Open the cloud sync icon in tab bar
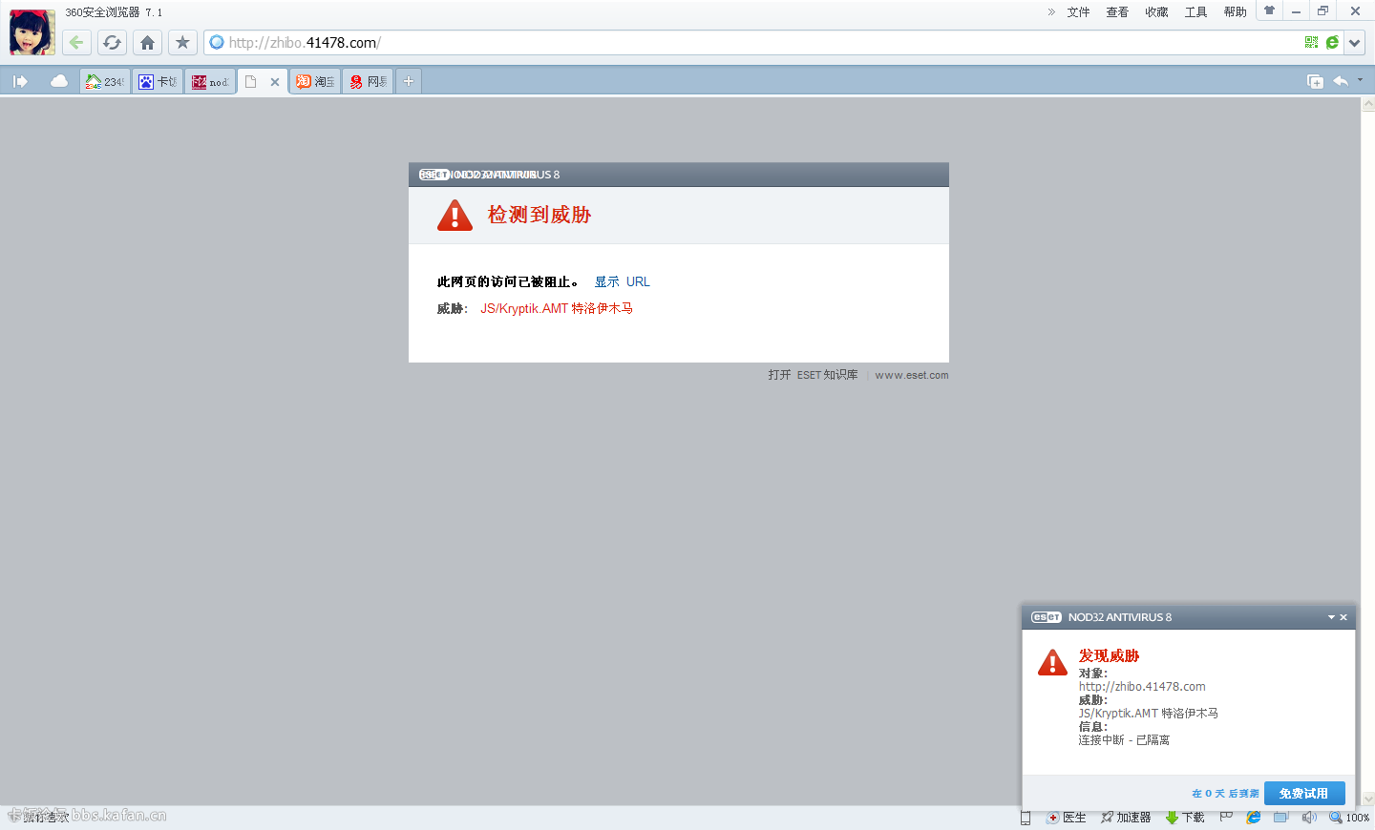Screen dimensions: 1375x830 (58, 81)
